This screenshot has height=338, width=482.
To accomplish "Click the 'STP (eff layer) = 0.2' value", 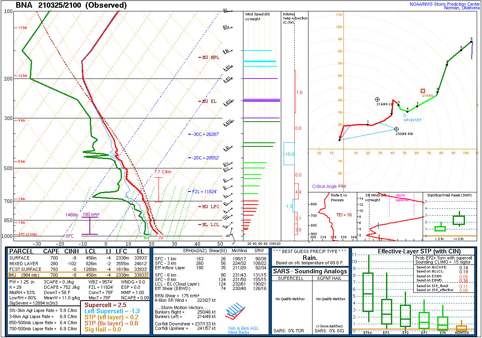I will point(112,317).
